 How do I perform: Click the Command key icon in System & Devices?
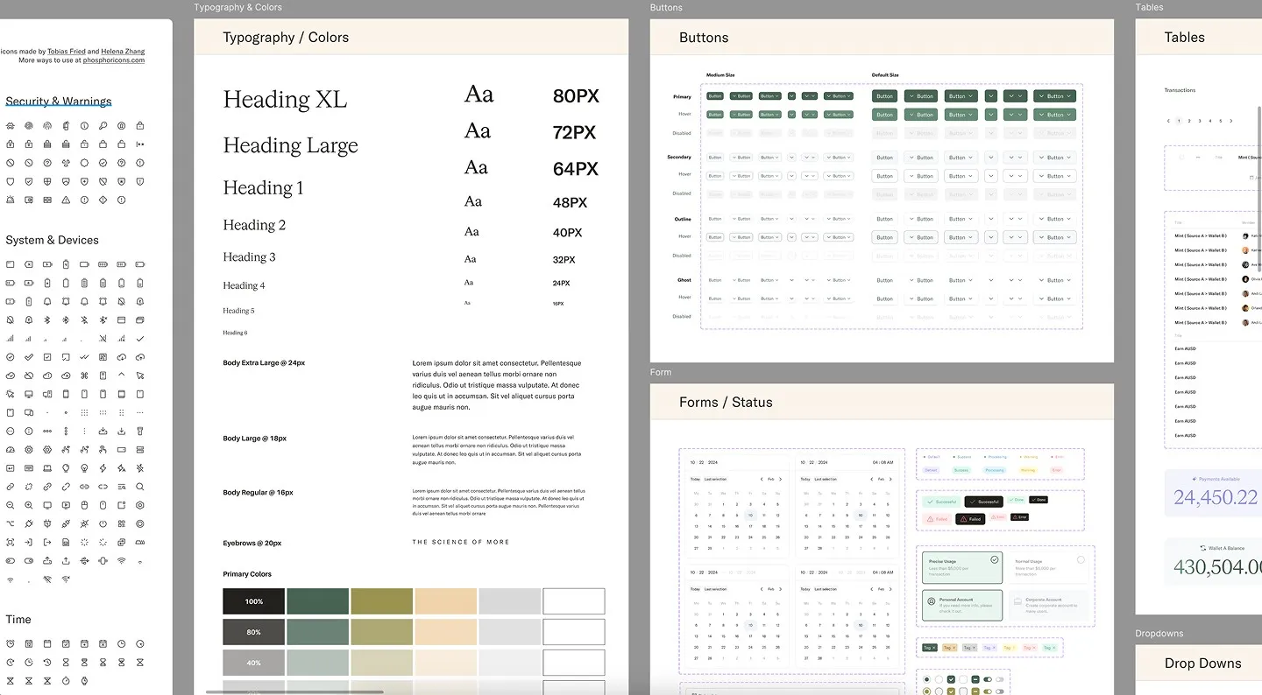point(84,376)
